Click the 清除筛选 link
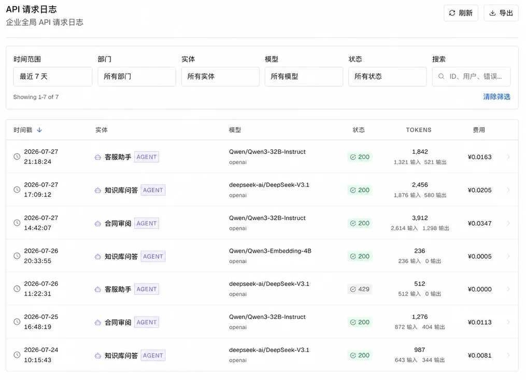526x380 pixels. 496,97
